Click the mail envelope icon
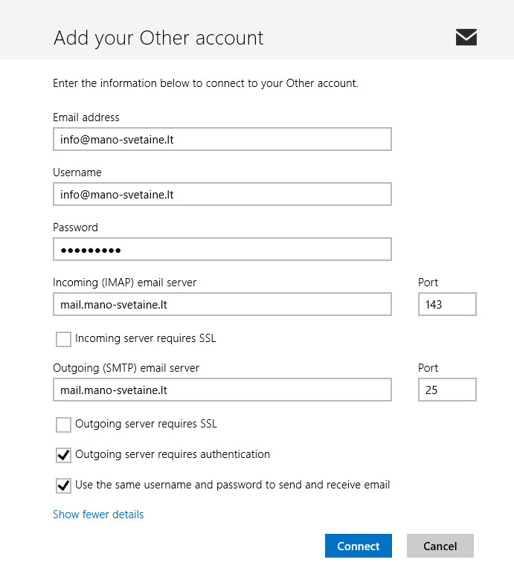 [466, 37]
